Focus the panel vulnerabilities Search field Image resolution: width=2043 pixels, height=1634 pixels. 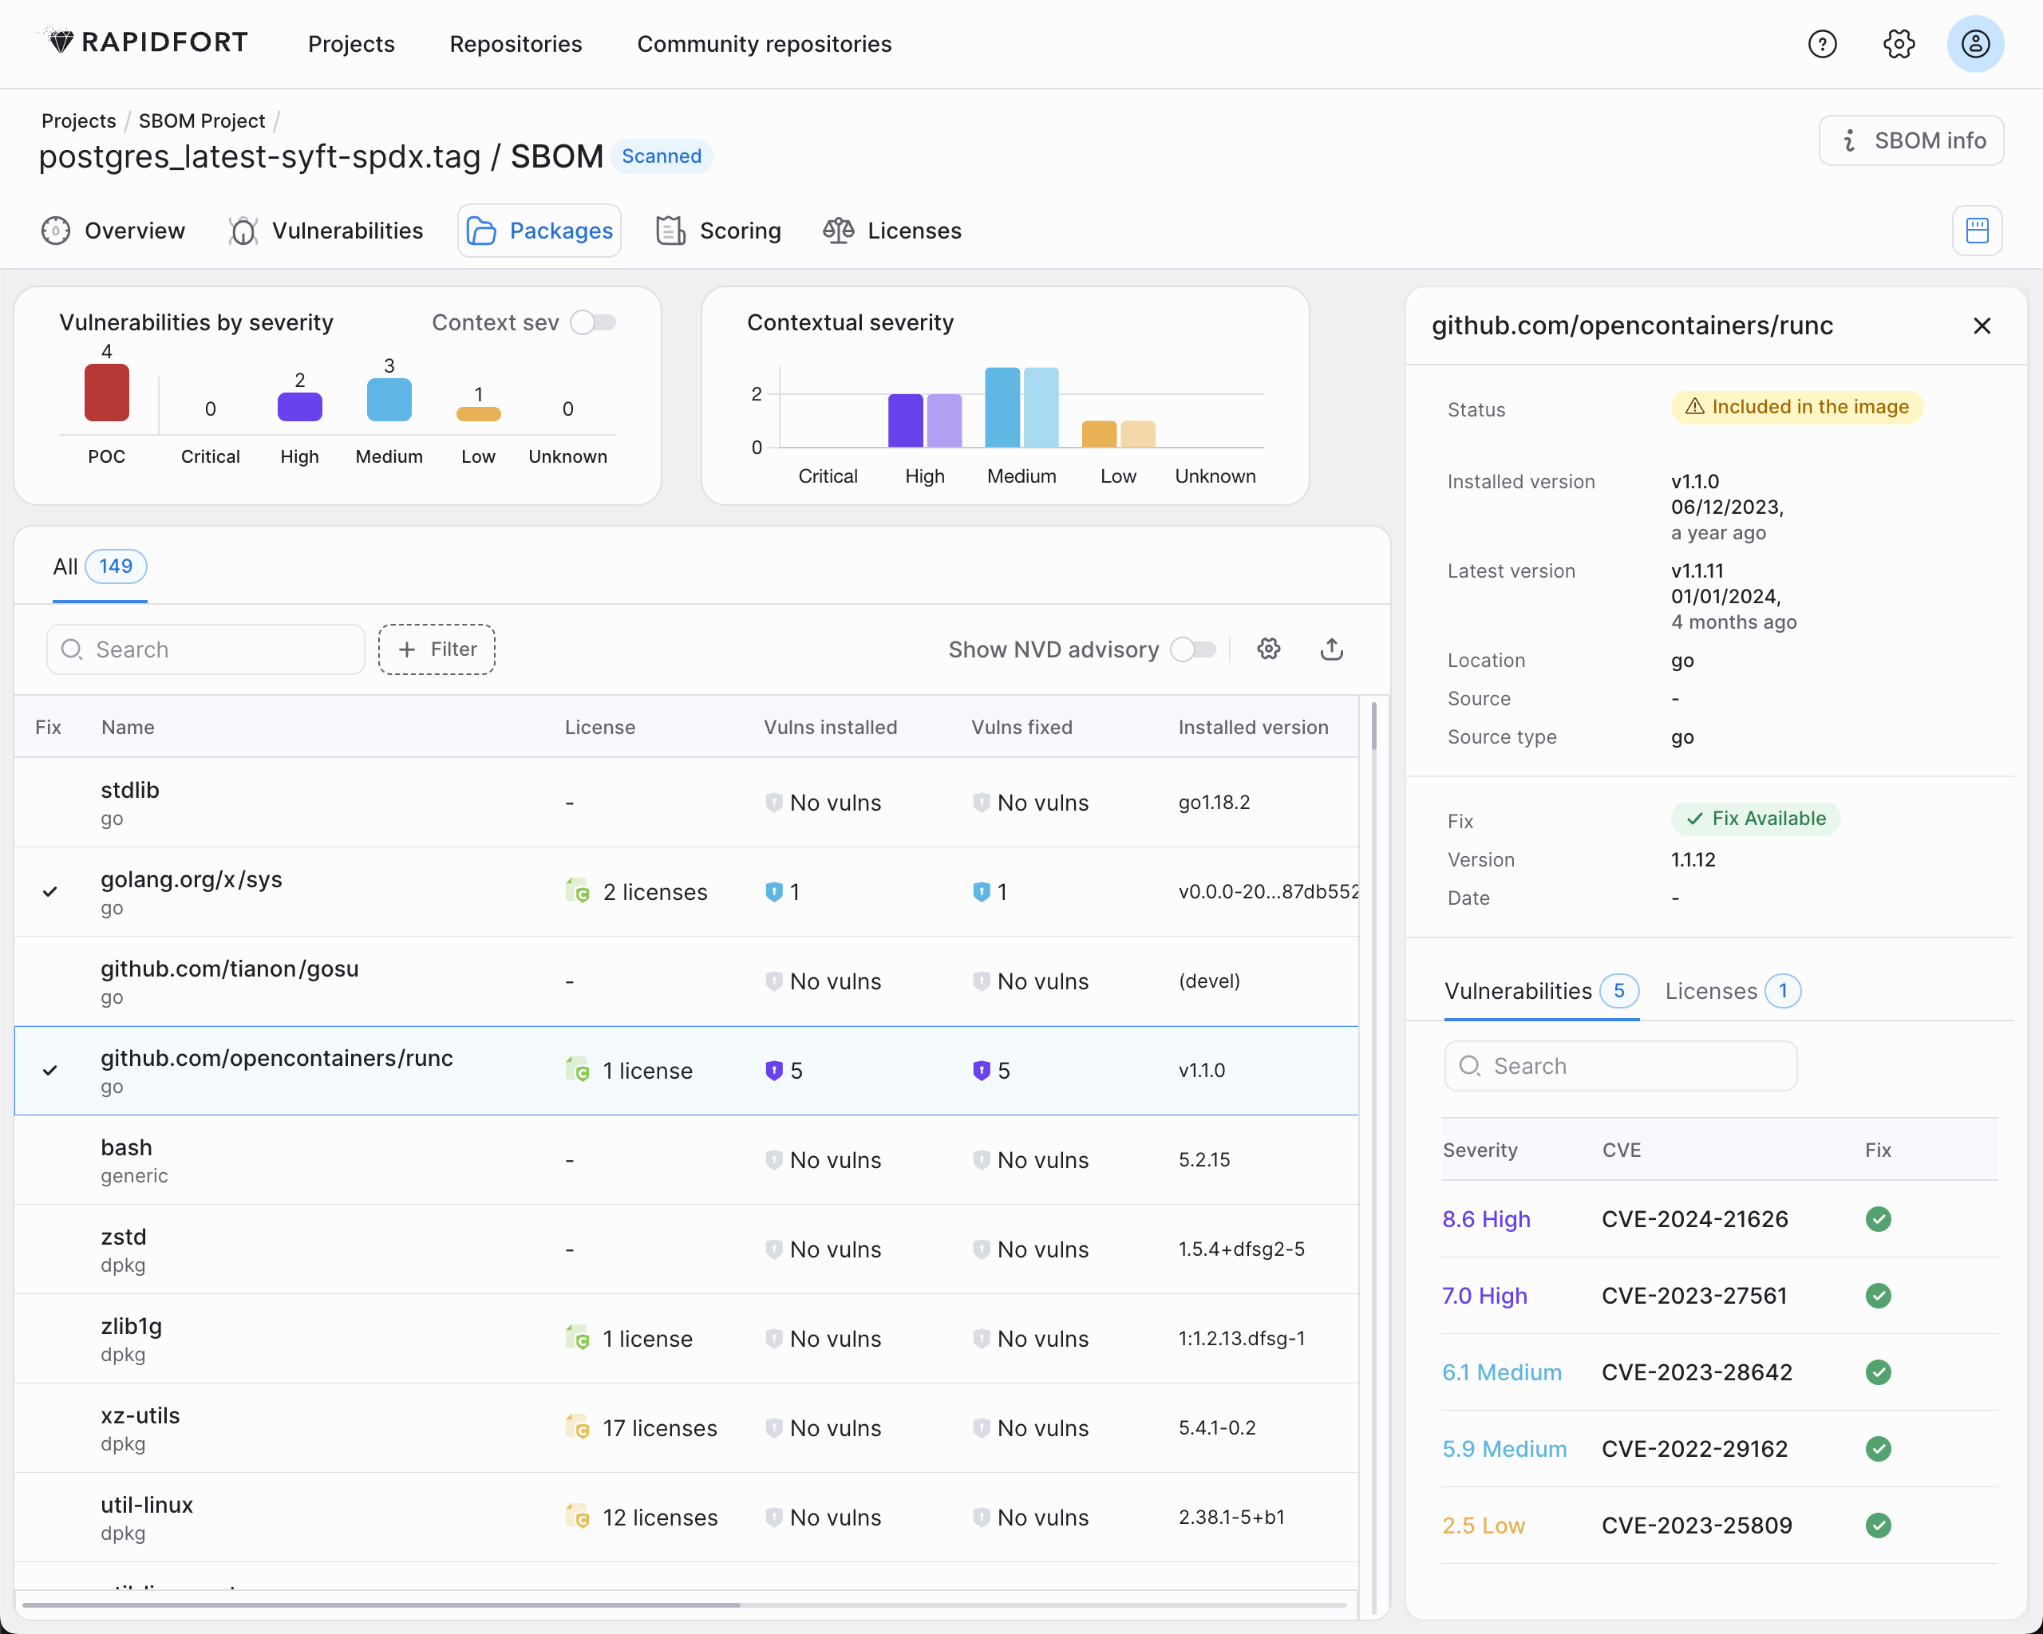[x=1620, y=1066]
